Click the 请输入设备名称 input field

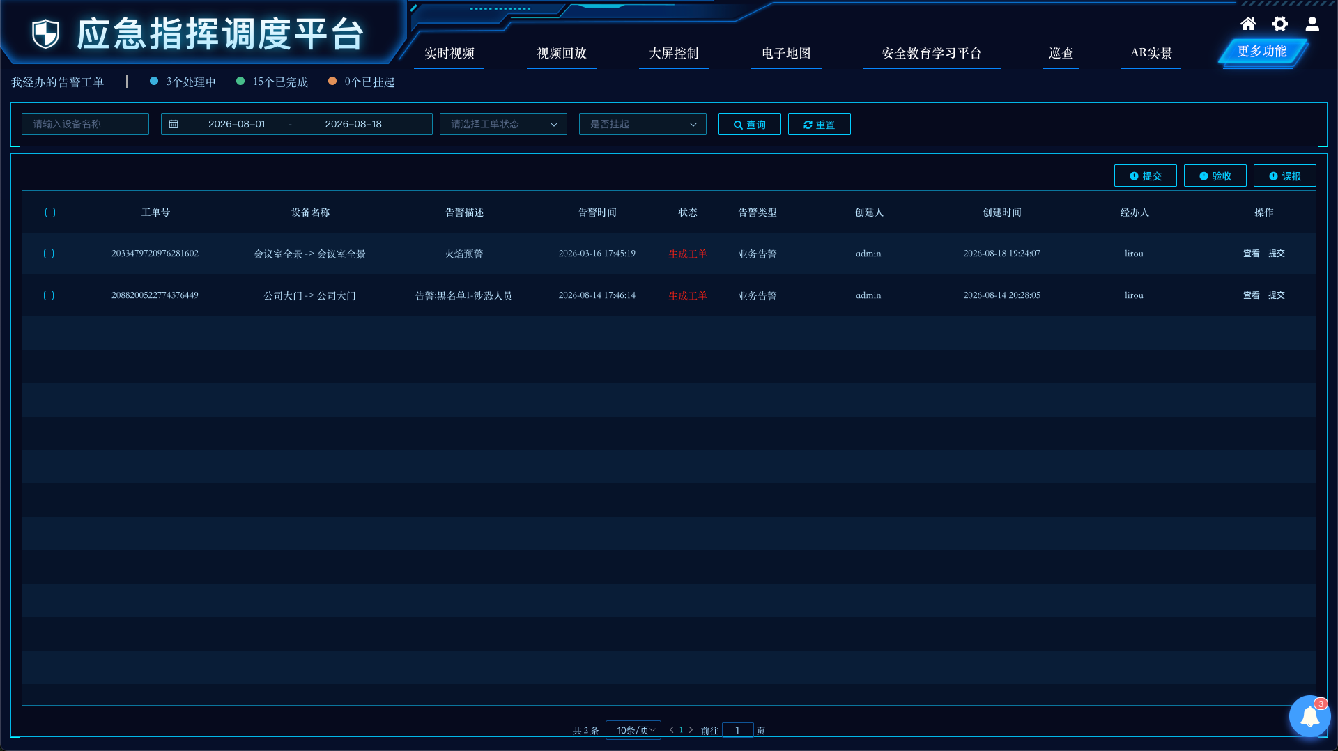85,124
